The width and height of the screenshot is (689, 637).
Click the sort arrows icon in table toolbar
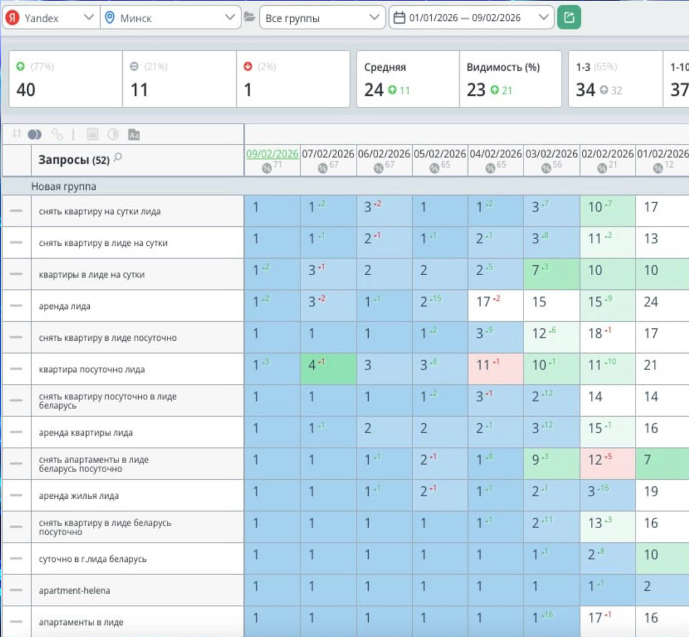point(17,134)
